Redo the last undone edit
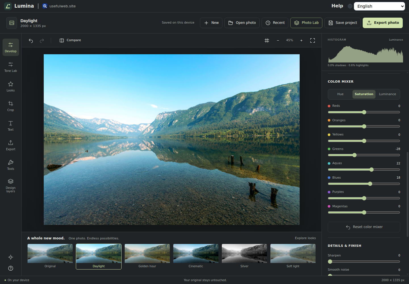The height and width of the screenshot is (284, 409). click(x=42, y=41)
